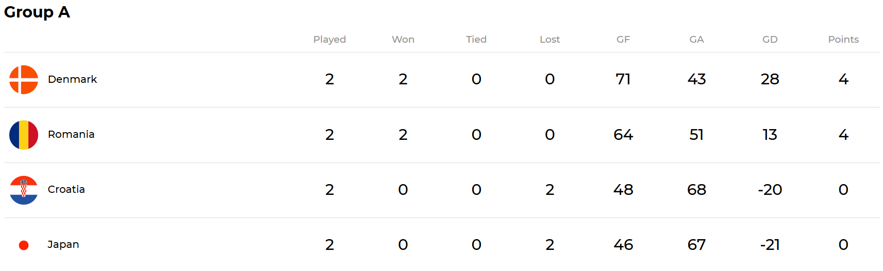This screenshot has height=271, width=883.
Task: Click the Tied column header
Action: 476,40
